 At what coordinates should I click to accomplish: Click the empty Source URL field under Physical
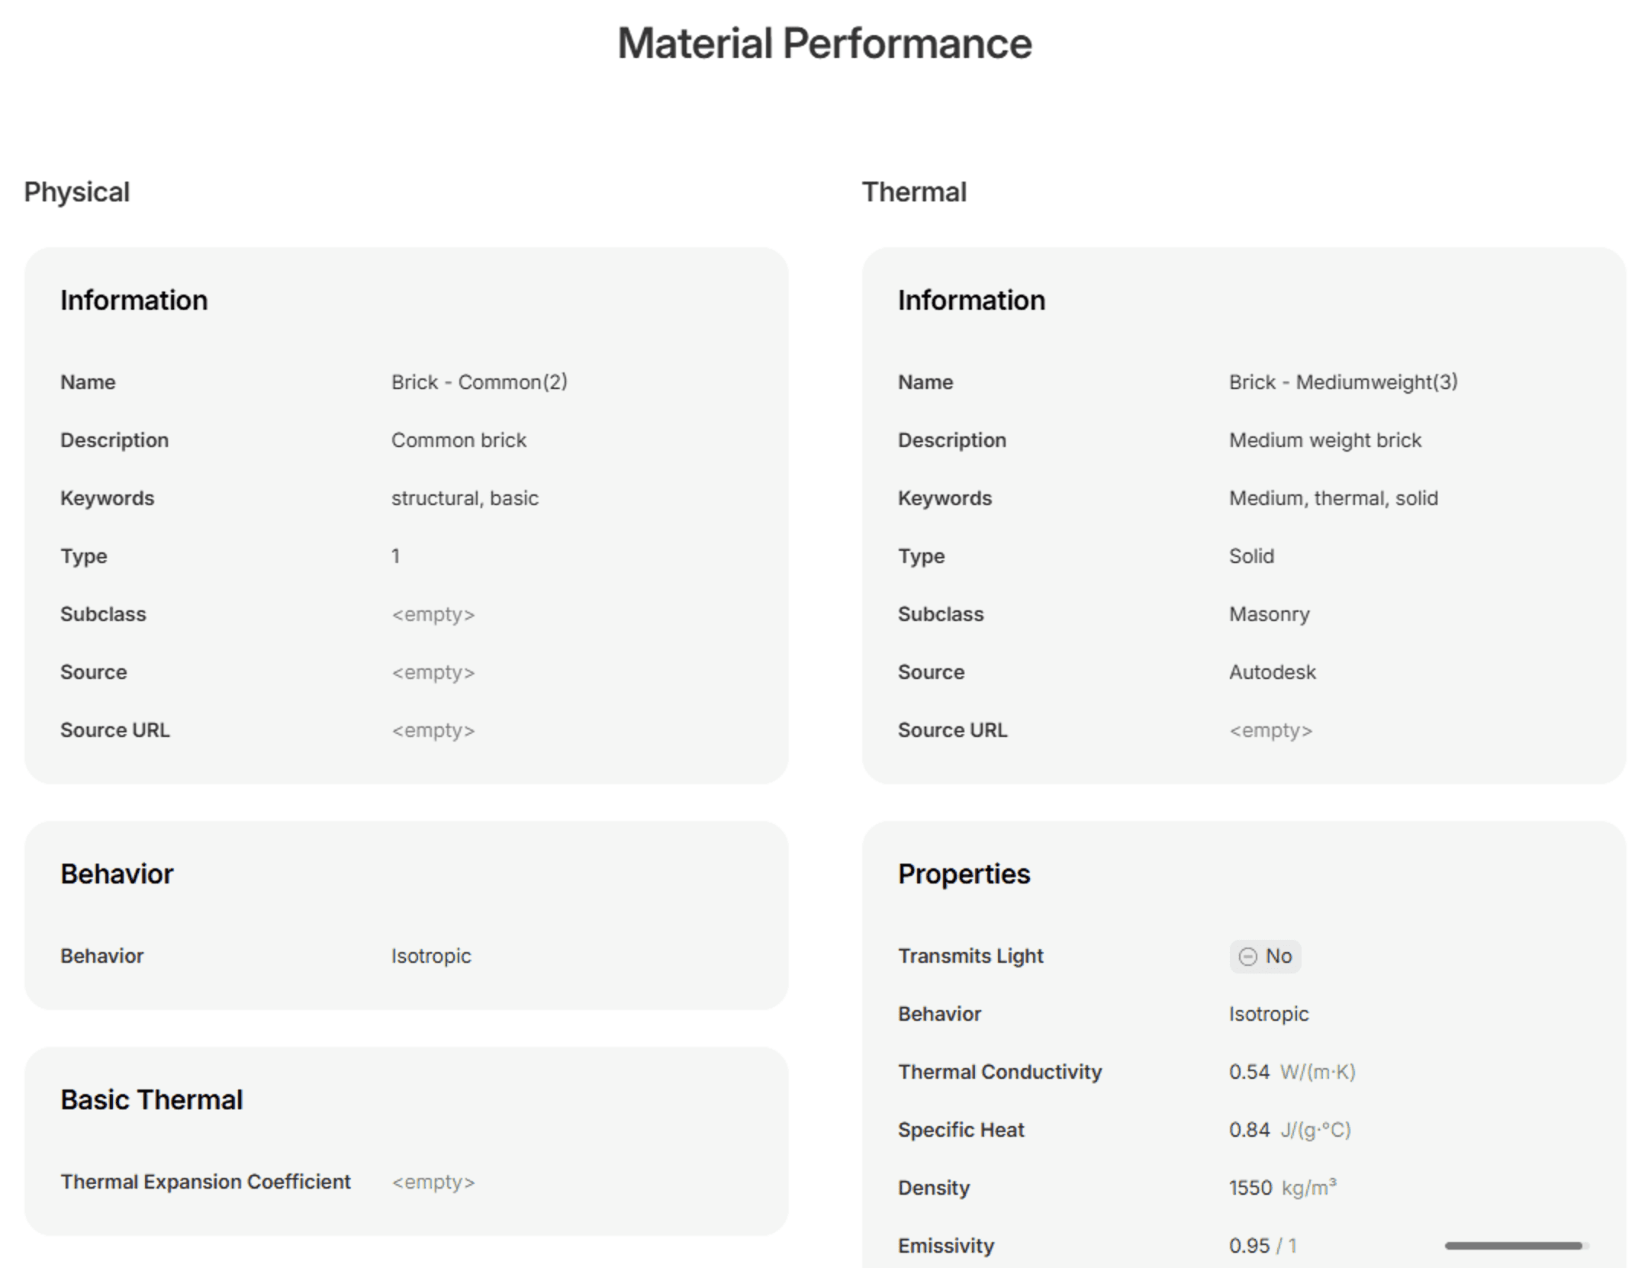coord(433,729)
